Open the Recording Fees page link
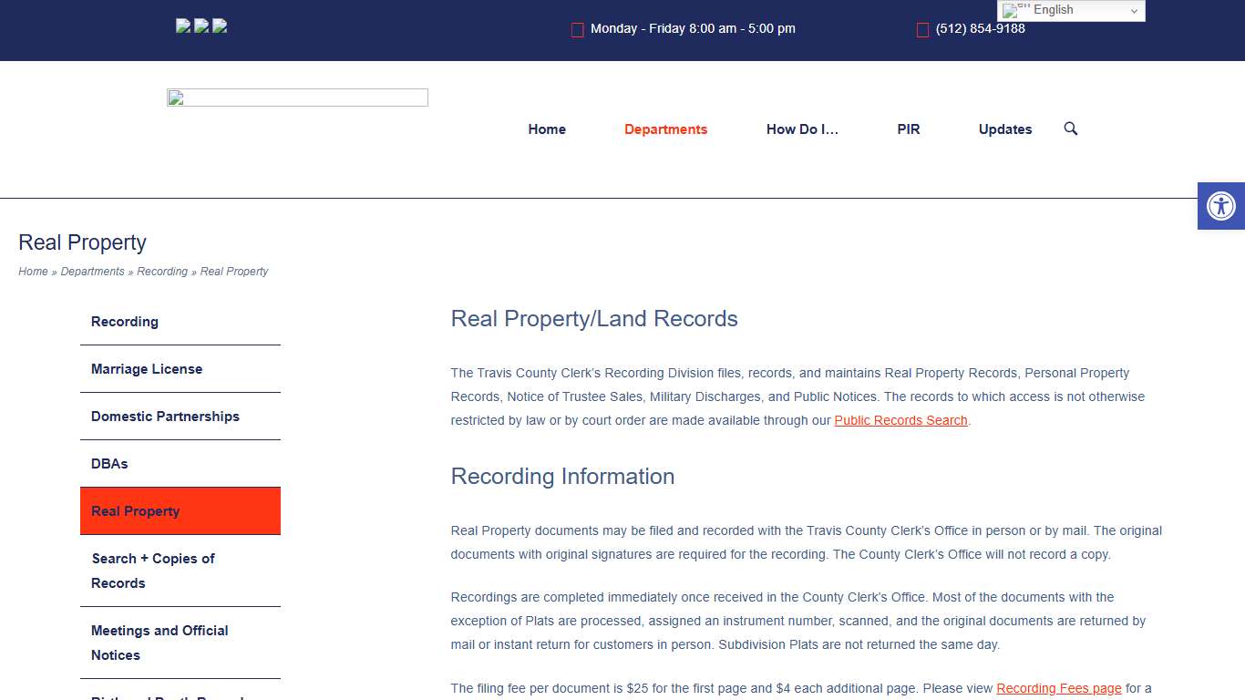 click(x=1058, y=688)
